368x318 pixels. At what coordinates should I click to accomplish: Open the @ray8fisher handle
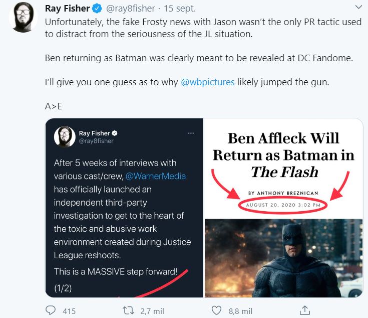tap(131, 9)
